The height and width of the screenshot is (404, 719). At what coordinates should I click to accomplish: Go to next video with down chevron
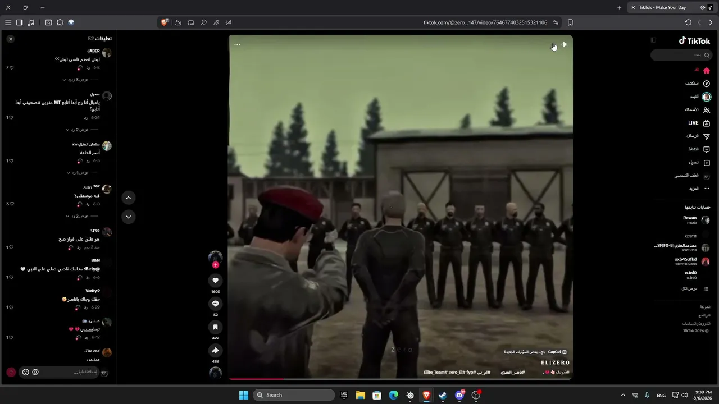coord(128,217)
